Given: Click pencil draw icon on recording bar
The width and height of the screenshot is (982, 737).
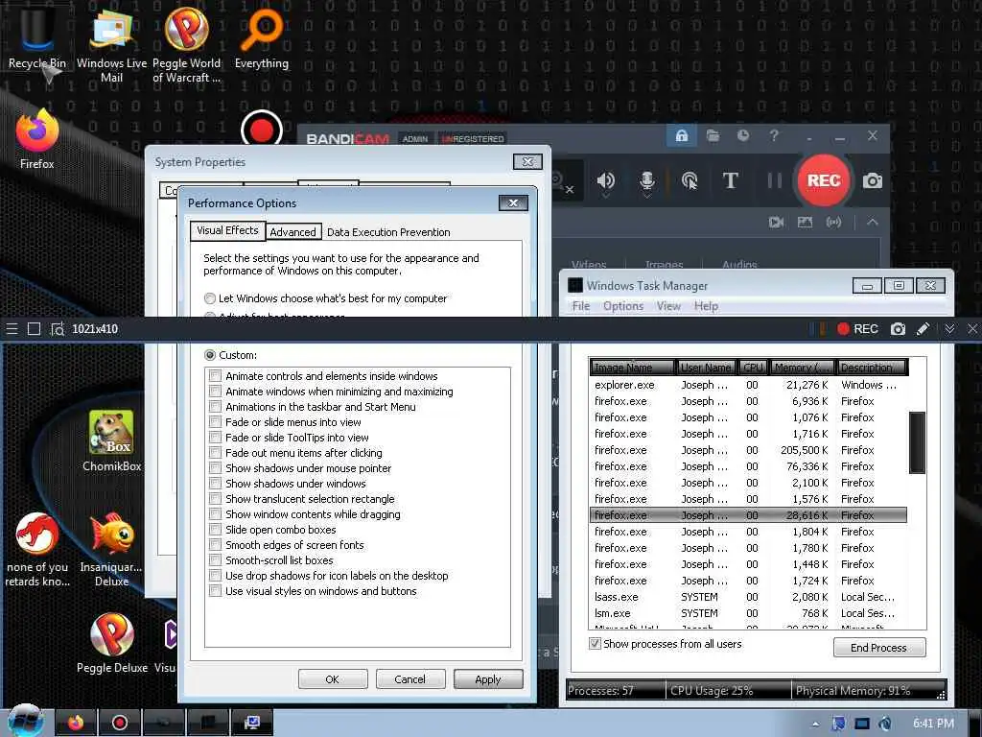Looking at the screenshot, I should tap(924, 329).
